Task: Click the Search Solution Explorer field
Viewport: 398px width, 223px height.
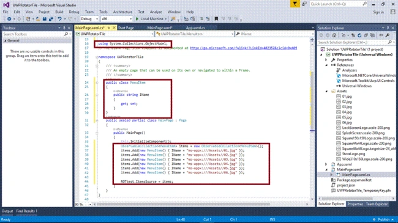Action: tap(352, 42)
